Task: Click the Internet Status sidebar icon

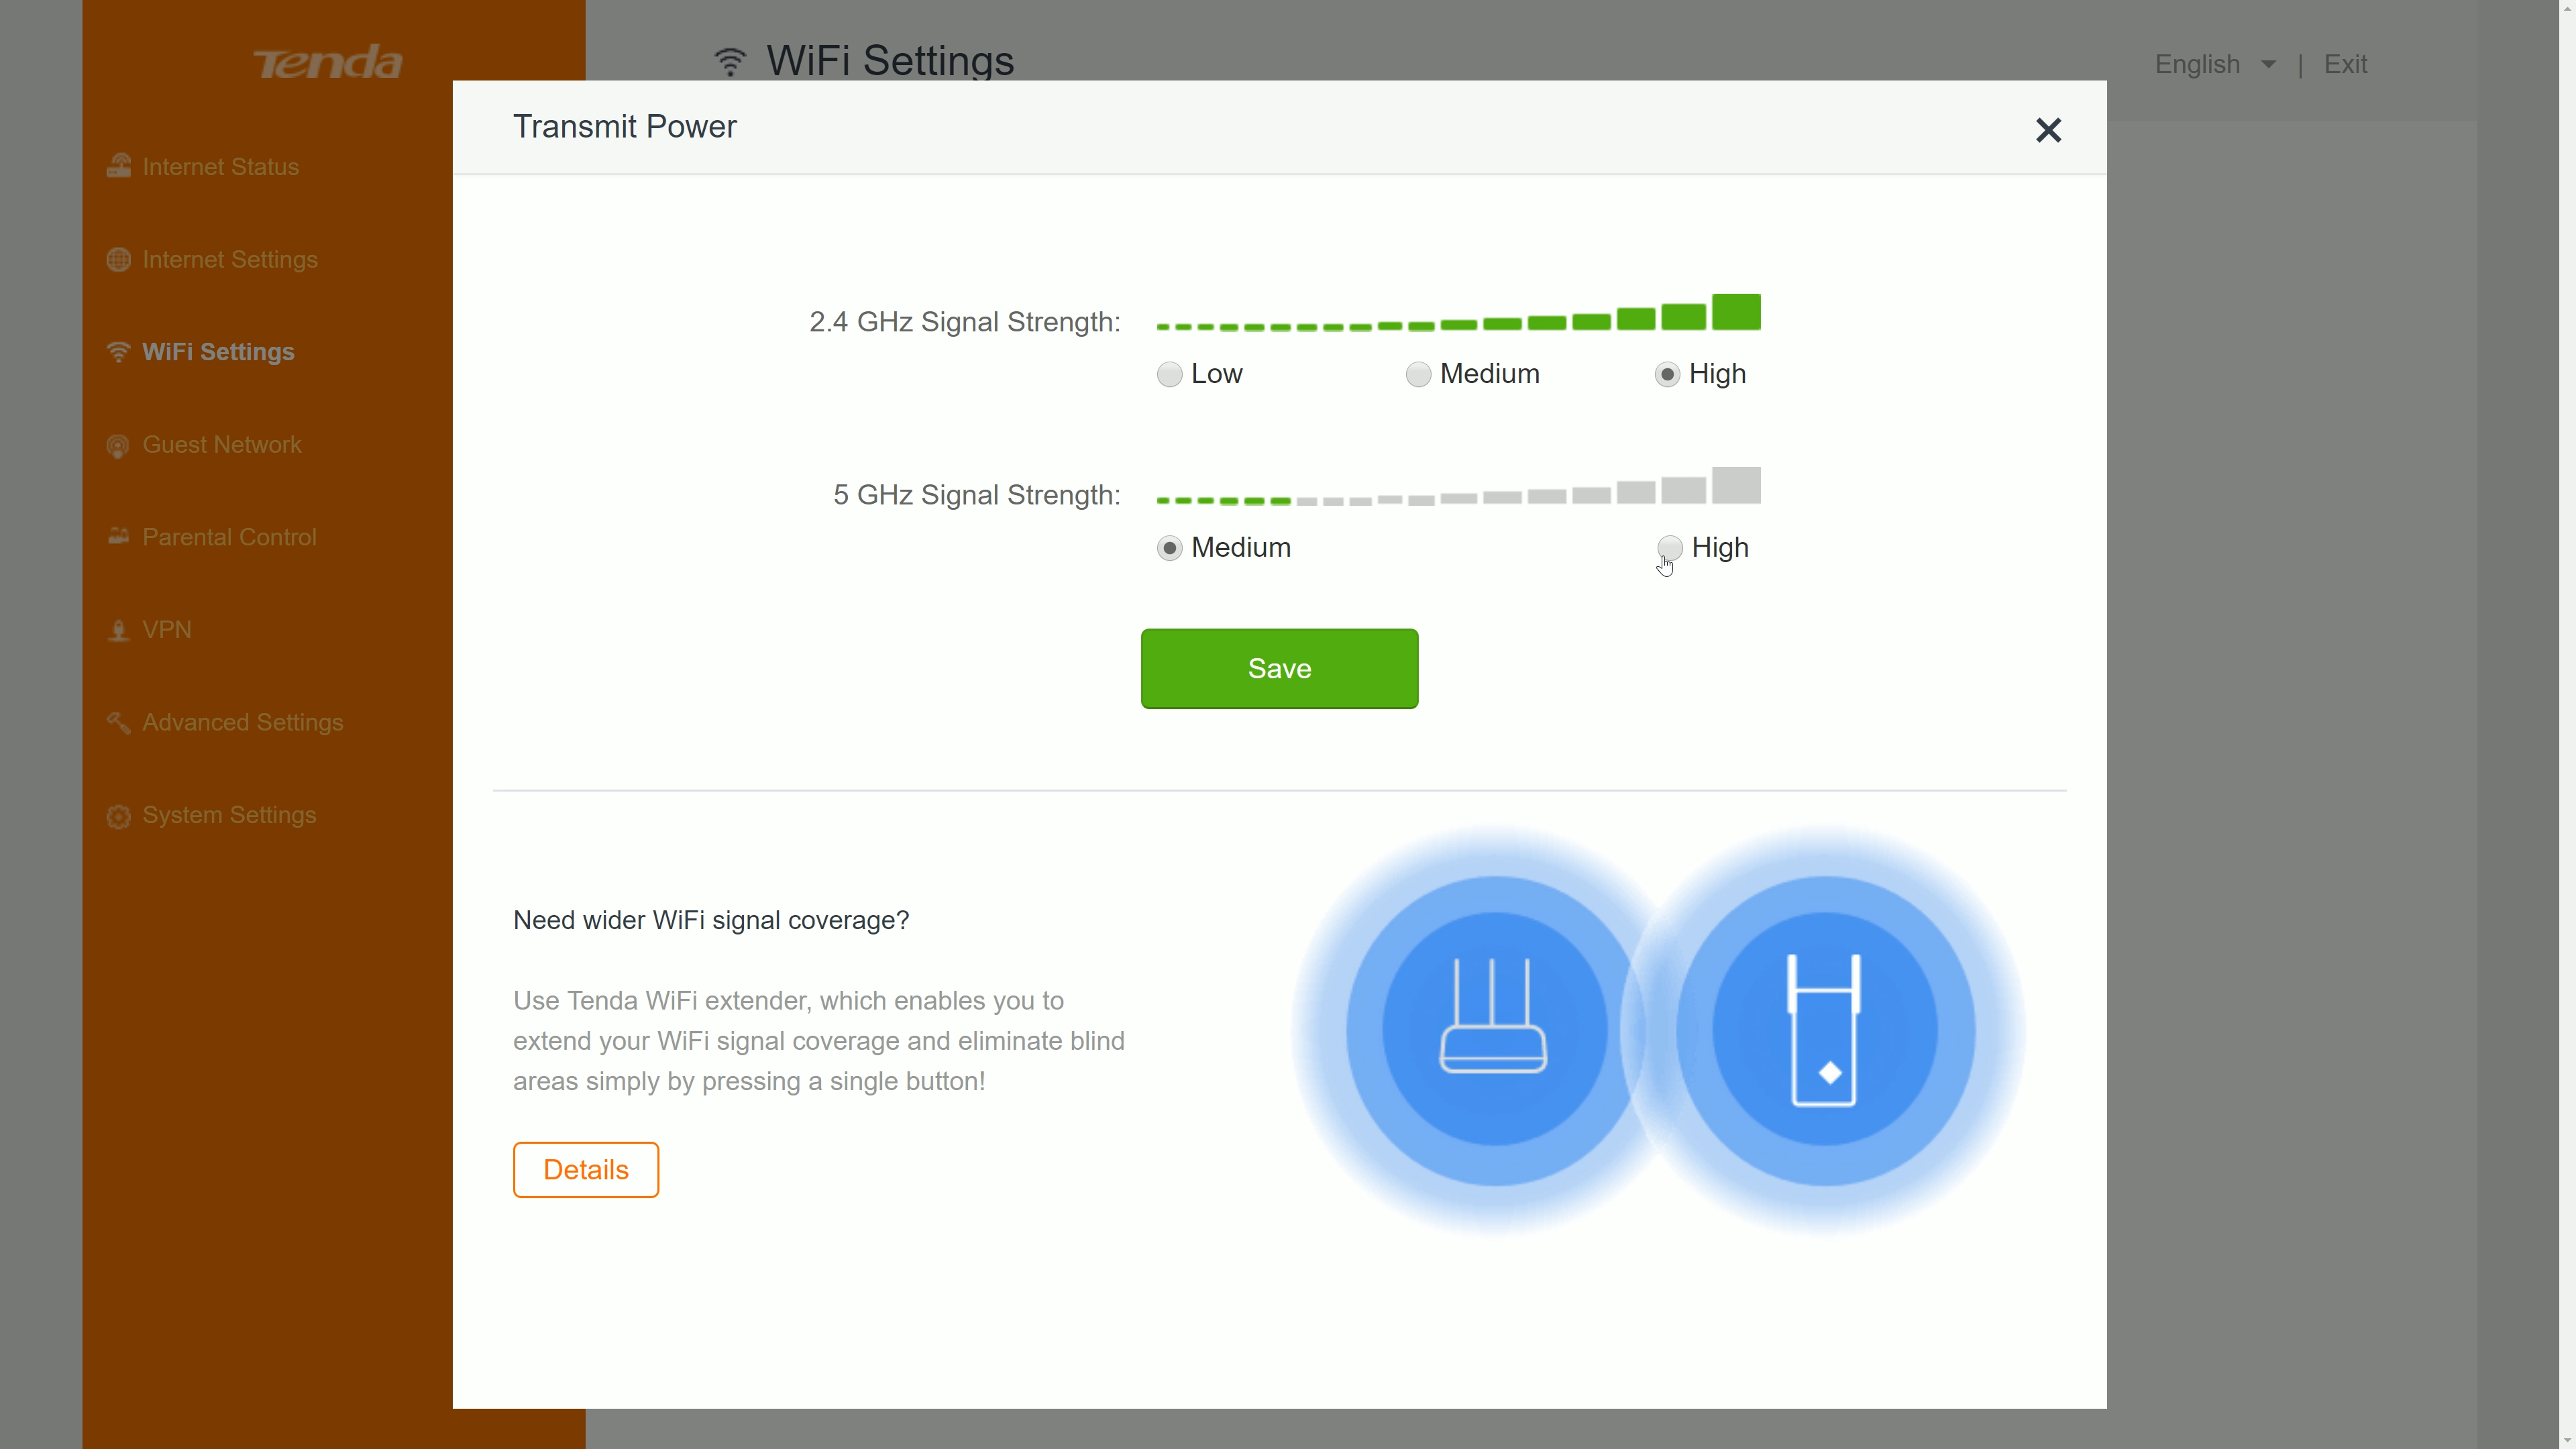Action: tap(119, 166)
